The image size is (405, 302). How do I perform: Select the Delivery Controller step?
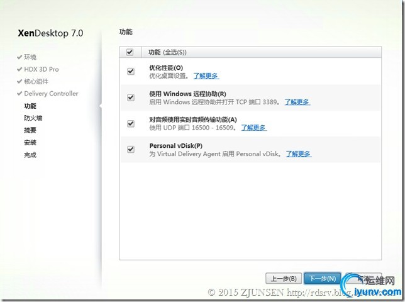point(51,94)
